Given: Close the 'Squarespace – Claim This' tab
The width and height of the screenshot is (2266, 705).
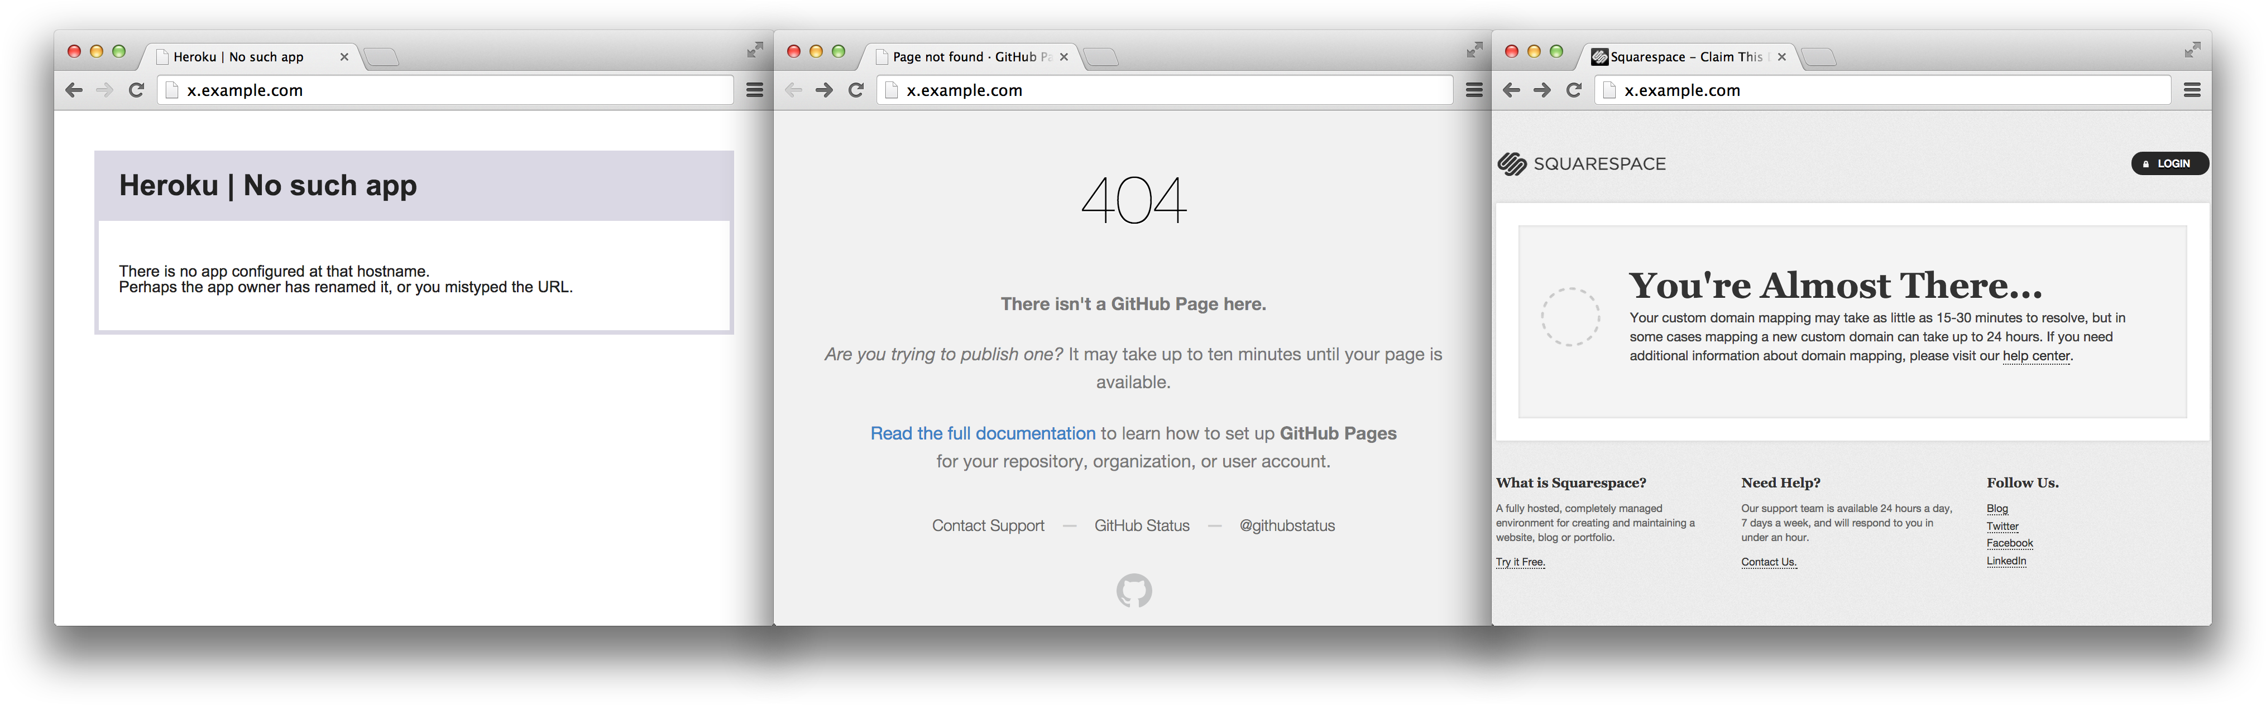Looking at the screenshot, I should [1781, 57].
